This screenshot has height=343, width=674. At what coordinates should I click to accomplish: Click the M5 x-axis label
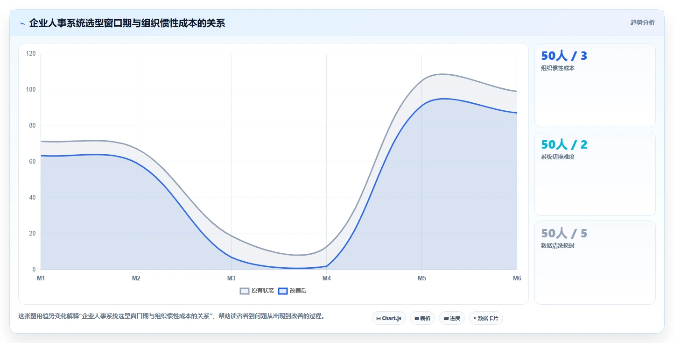[422, 279]
